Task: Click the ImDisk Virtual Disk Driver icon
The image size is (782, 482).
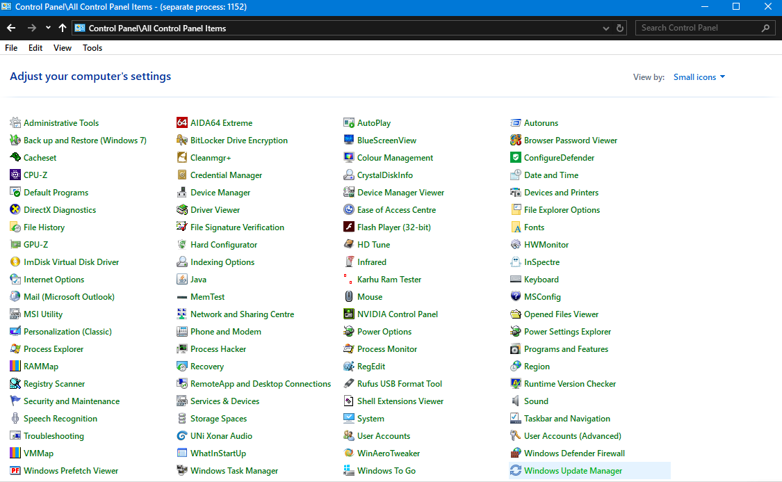Action: click(15, 262)
